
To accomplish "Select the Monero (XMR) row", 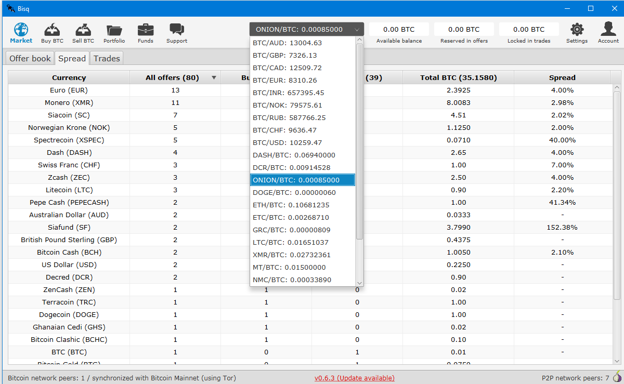I will click(310, 102).
